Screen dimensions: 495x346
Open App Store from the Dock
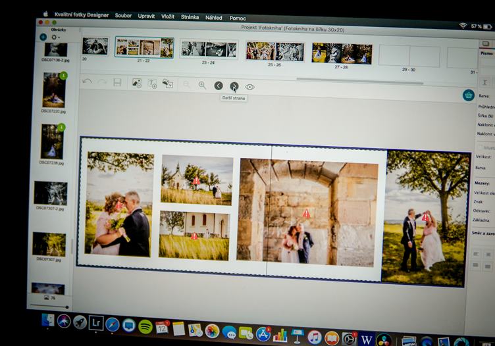pyautogui.click(x=263, y=334)
